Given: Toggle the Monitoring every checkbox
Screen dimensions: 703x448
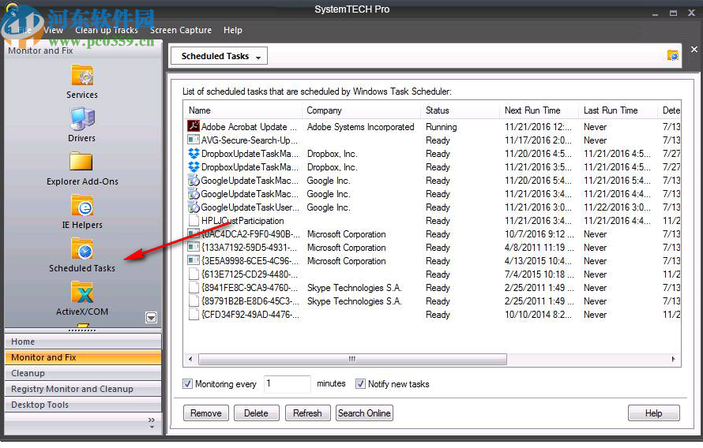Looking at the screenshot, I should pyautogui.click(x=187, y=383).
